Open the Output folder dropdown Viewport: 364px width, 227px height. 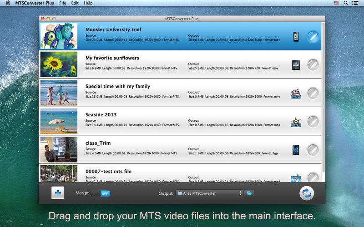tap(209, 193)
